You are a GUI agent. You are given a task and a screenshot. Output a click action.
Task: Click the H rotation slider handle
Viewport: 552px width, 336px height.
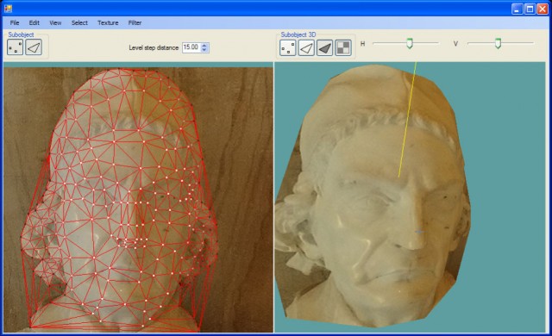click(410, 44)
